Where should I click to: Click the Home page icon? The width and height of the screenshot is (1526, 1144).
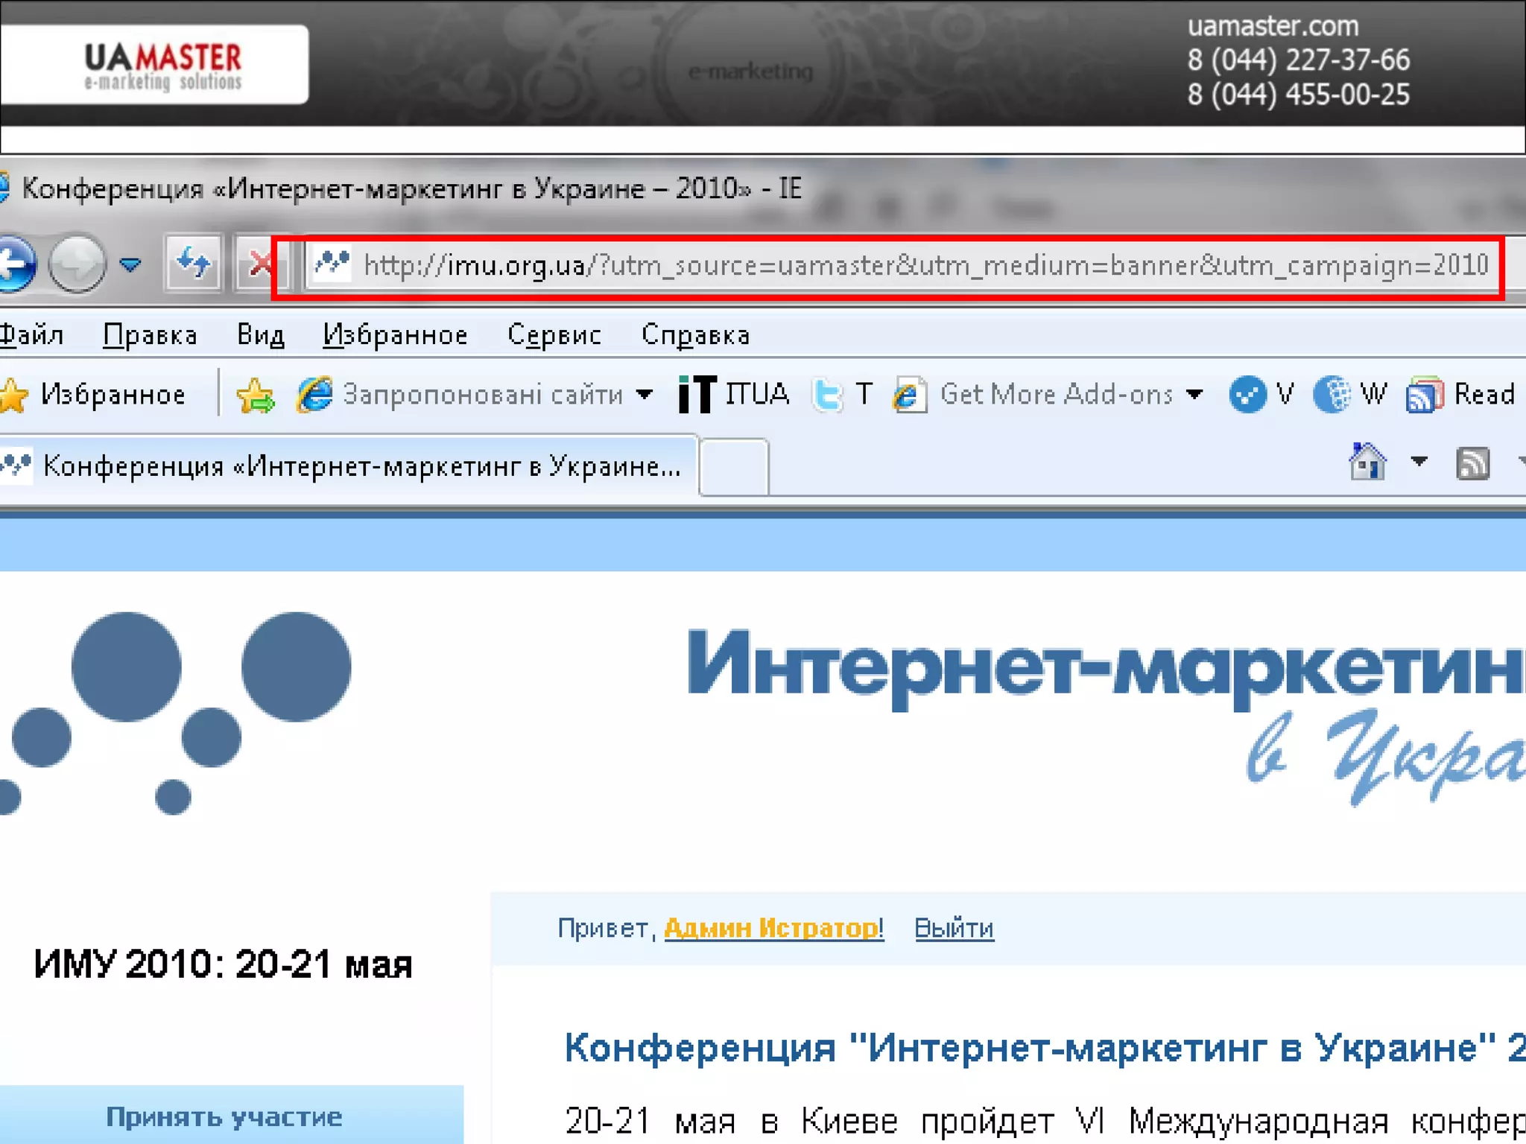coord(1367,463)
